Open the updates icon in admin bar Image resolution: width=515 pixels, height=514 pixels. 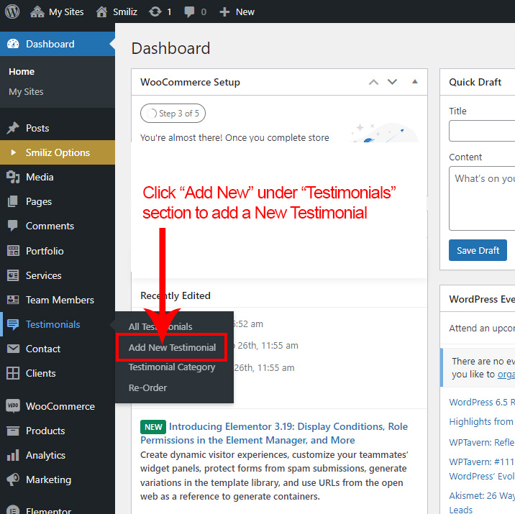tap(155, 12)
